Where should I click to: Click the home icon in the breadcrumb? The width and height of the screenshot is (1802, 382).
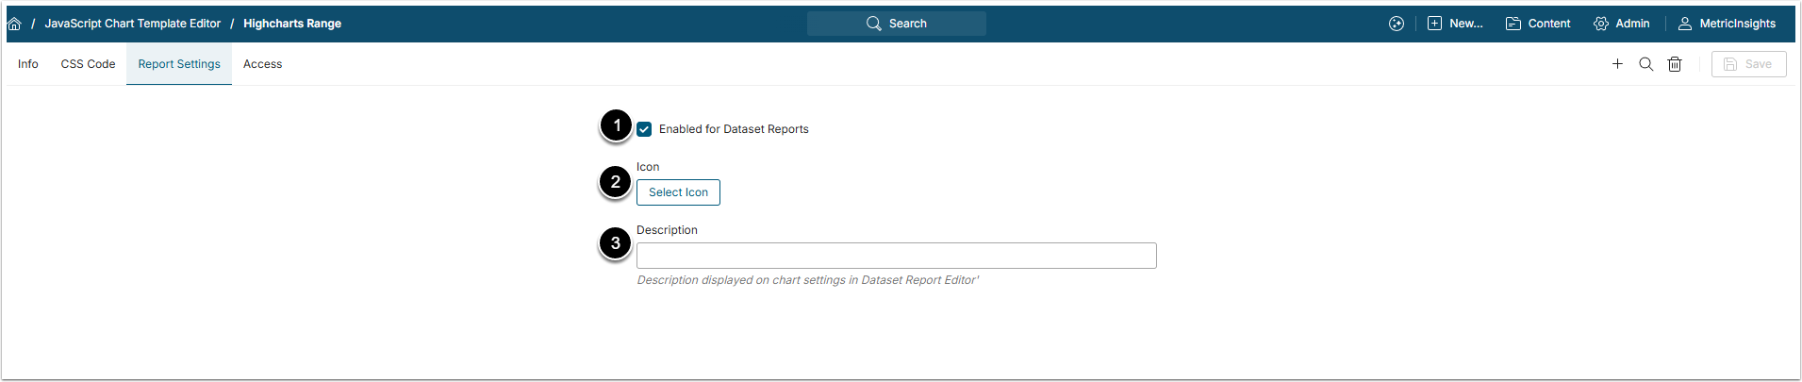coord(14,24)
